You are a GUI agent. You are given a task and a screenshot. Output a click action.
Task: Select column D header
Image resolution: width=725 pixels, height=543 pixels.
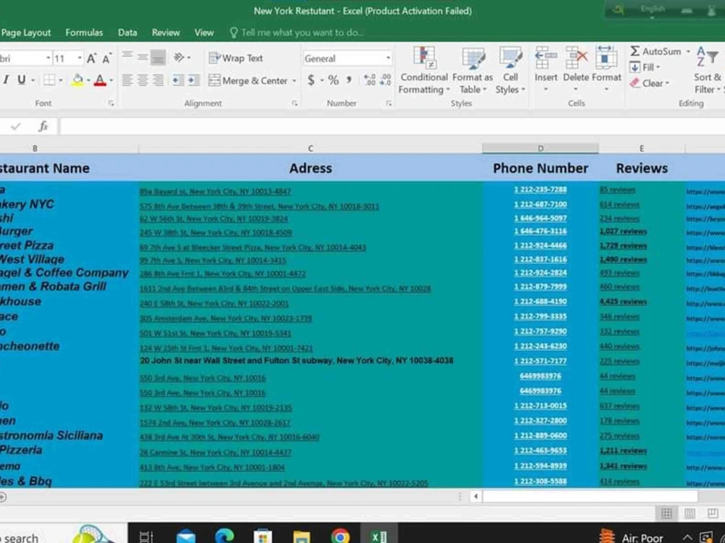coord(540,148)
